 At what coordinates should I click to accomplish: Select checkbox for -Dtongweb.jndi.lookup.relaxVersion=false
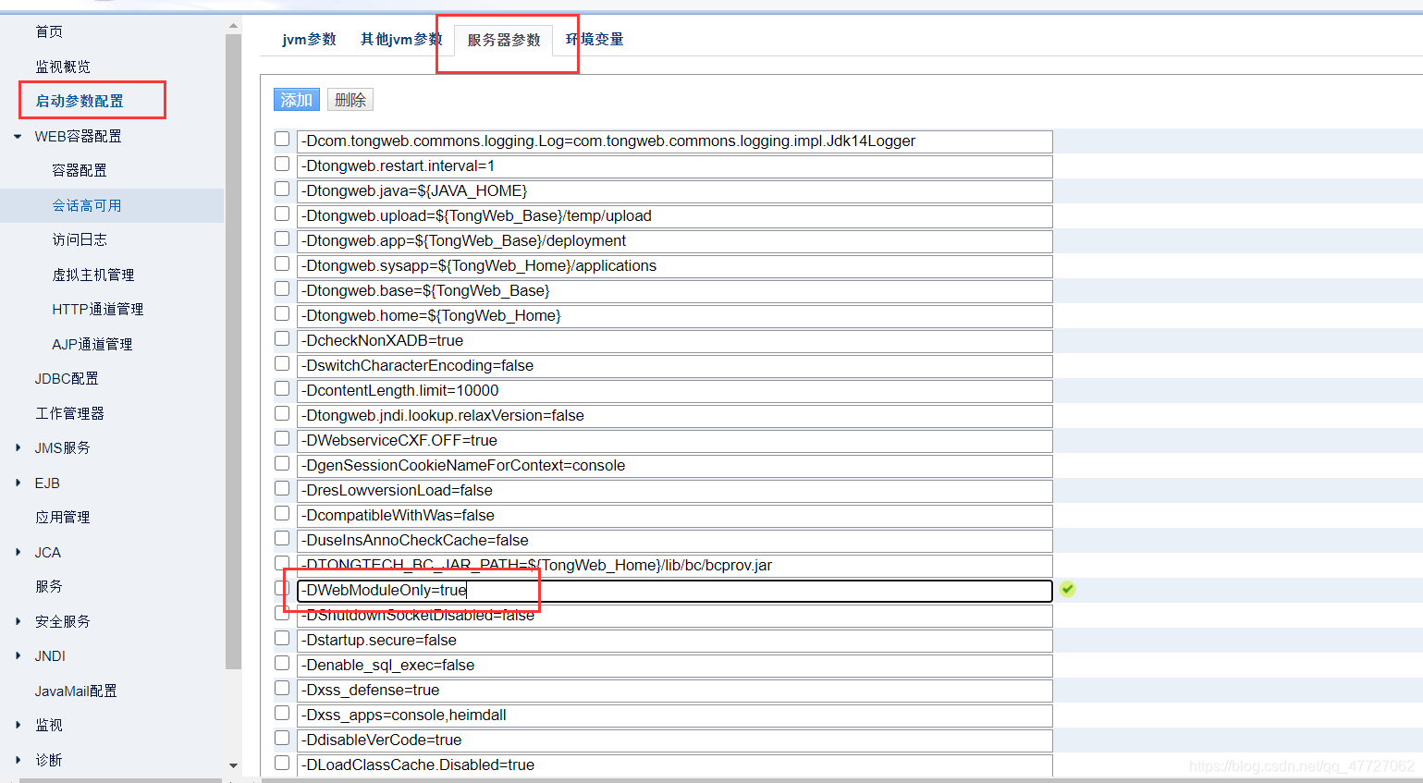tap(282, 413)
